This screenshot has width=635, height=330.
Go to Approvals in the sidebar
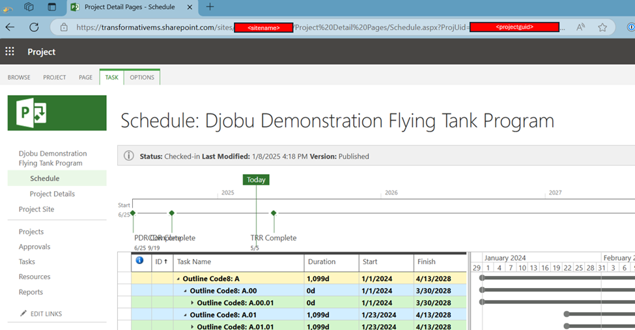[x=35, y=247]
